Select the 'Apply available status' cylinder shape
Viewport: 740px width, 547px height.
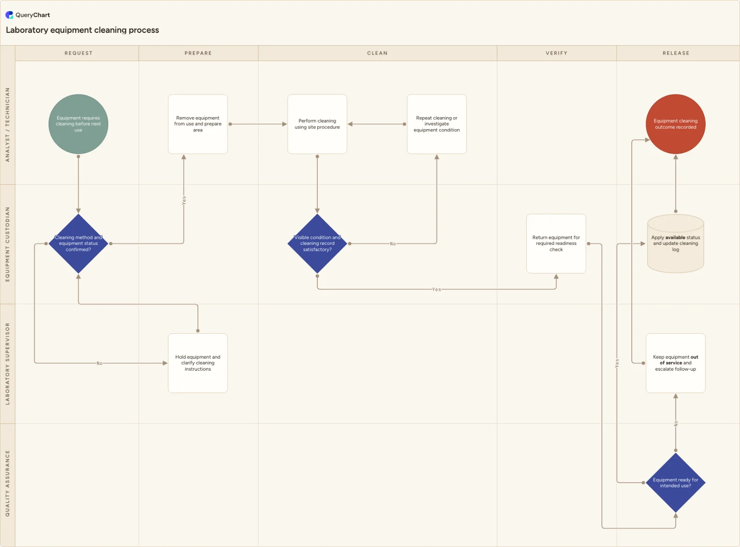pyautogui.click(x=675, y=243)
